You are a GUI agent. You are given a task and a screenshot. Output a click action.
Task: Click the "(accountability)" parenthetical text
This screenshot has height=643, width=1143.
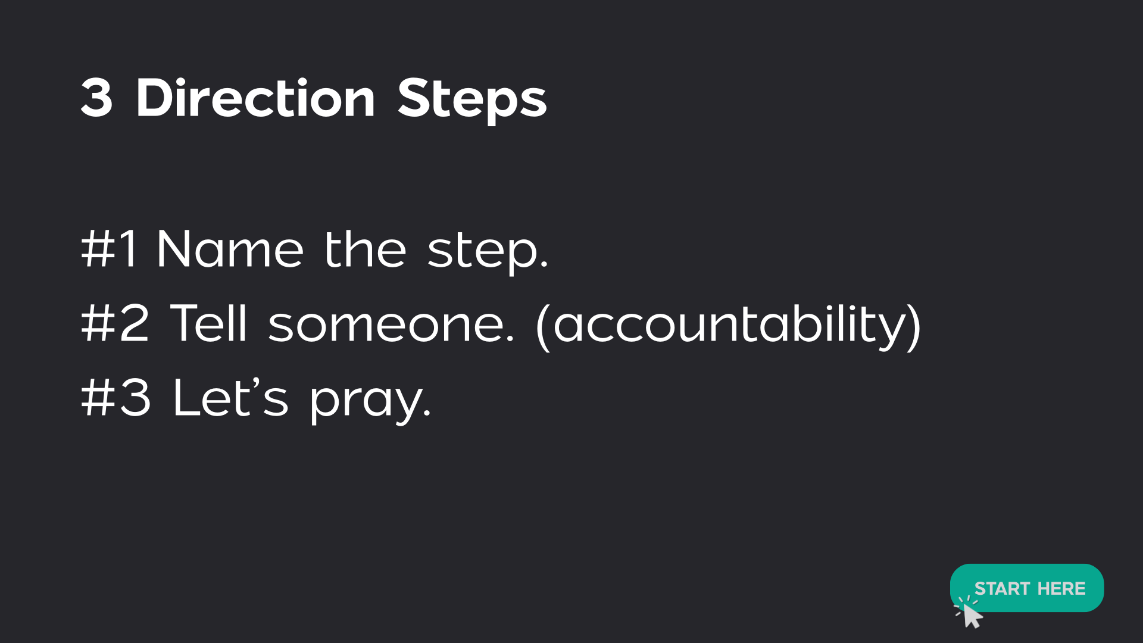tap(729, 325)
